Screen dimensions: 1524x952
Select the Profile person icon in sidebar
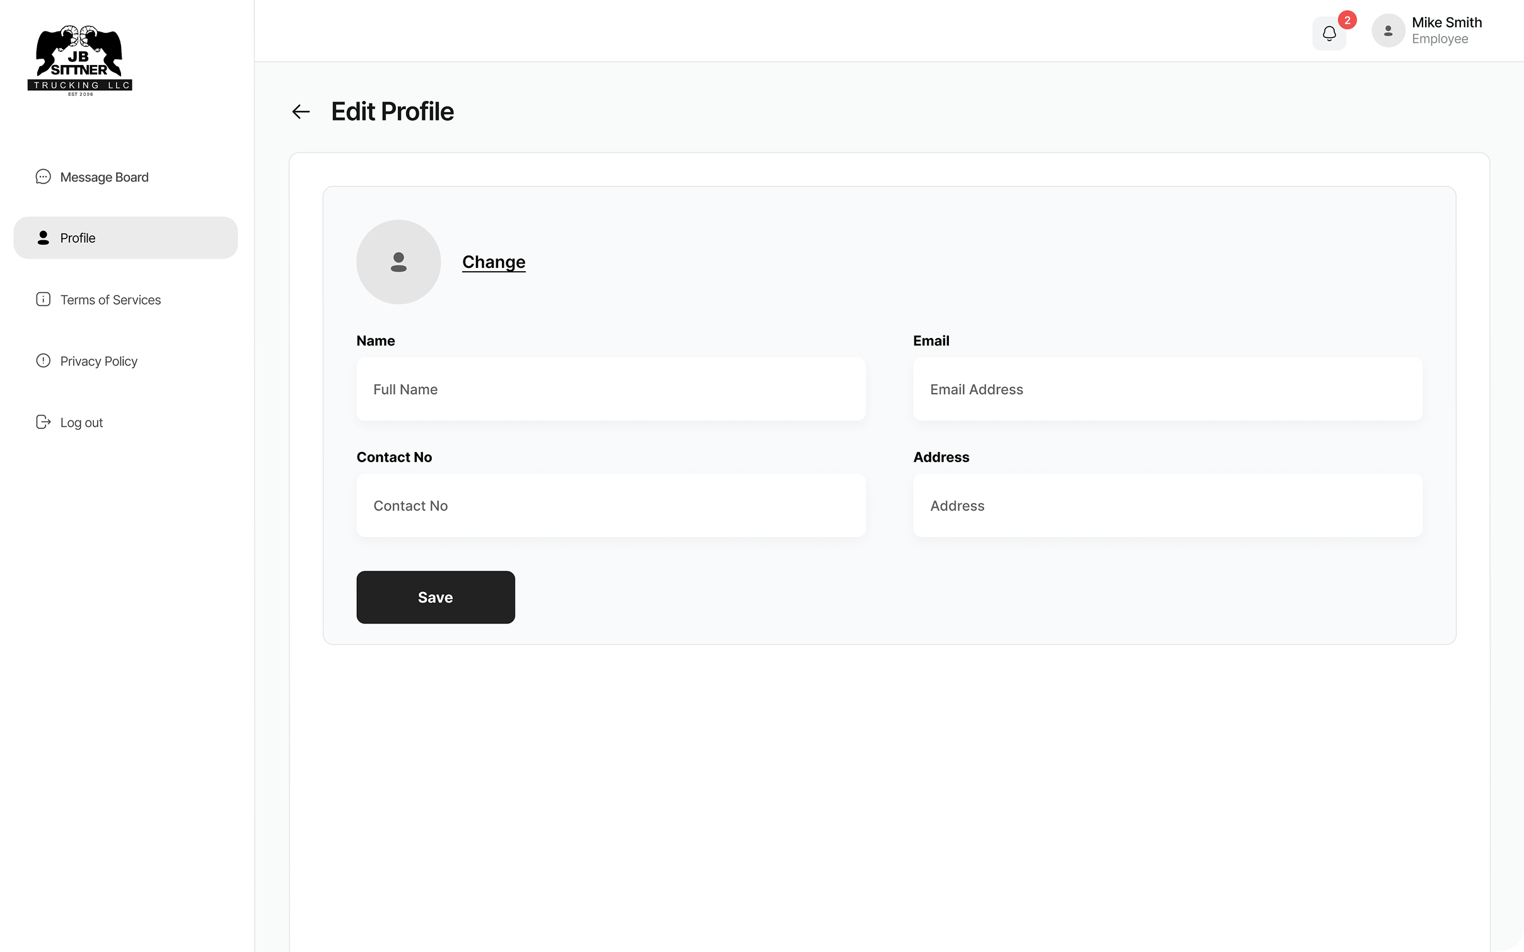pyautogui.click(x=42, y=238)
